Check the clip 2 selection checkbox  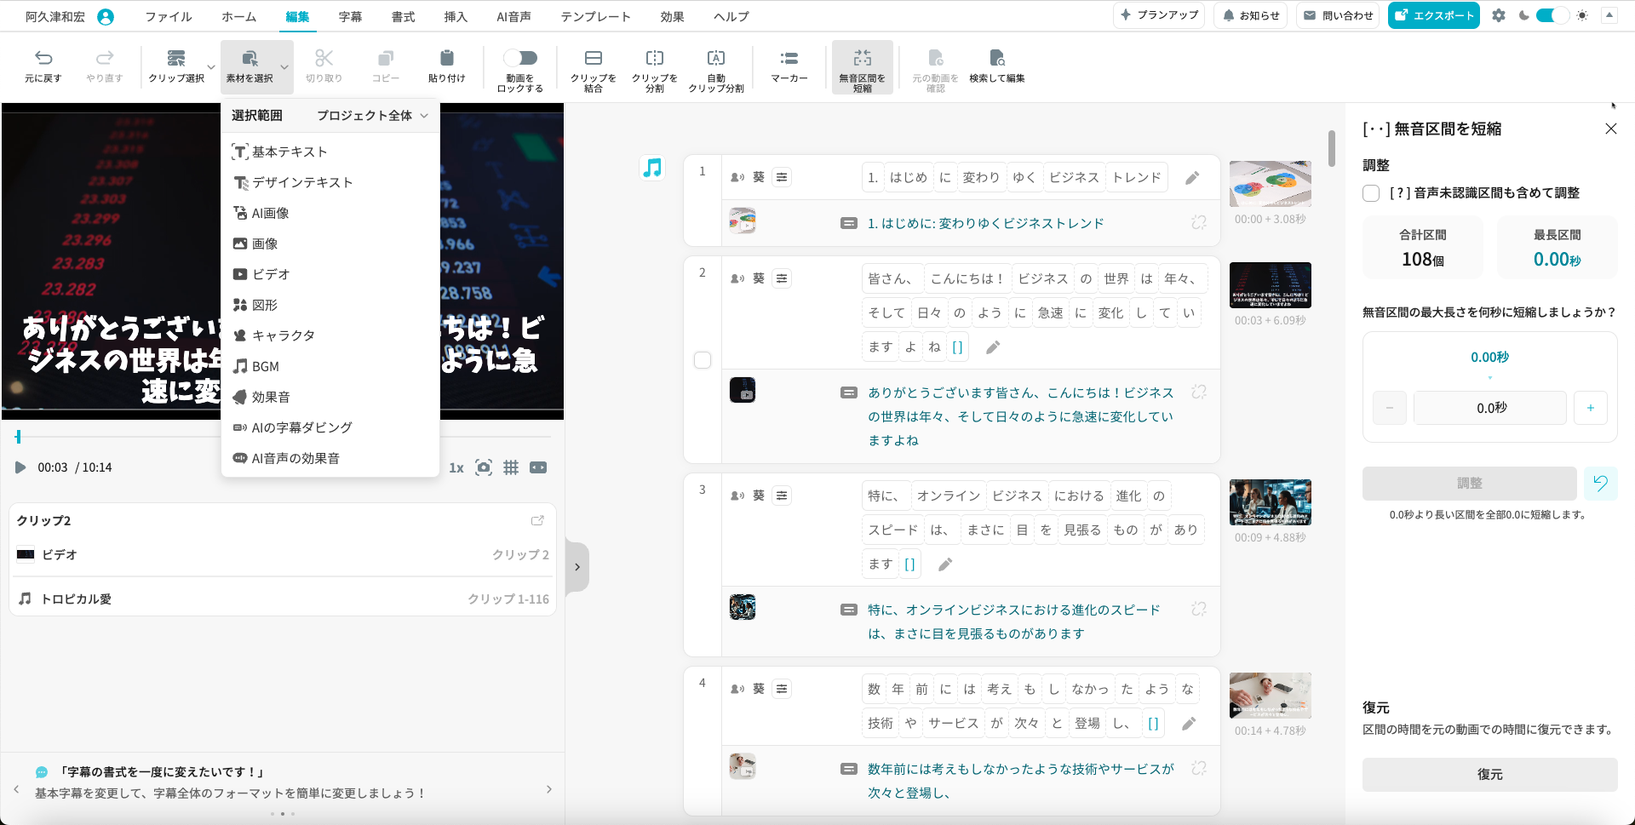703,360
